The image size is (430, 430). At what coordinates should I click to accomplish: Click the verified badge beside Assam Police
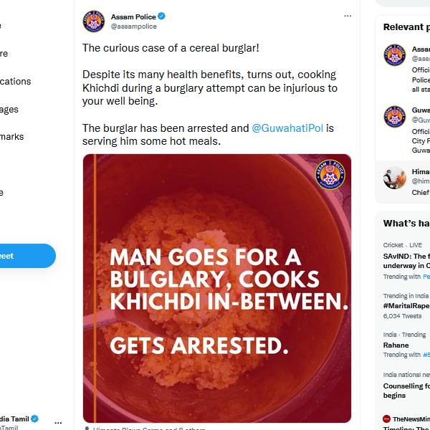[x=162, y=16]
